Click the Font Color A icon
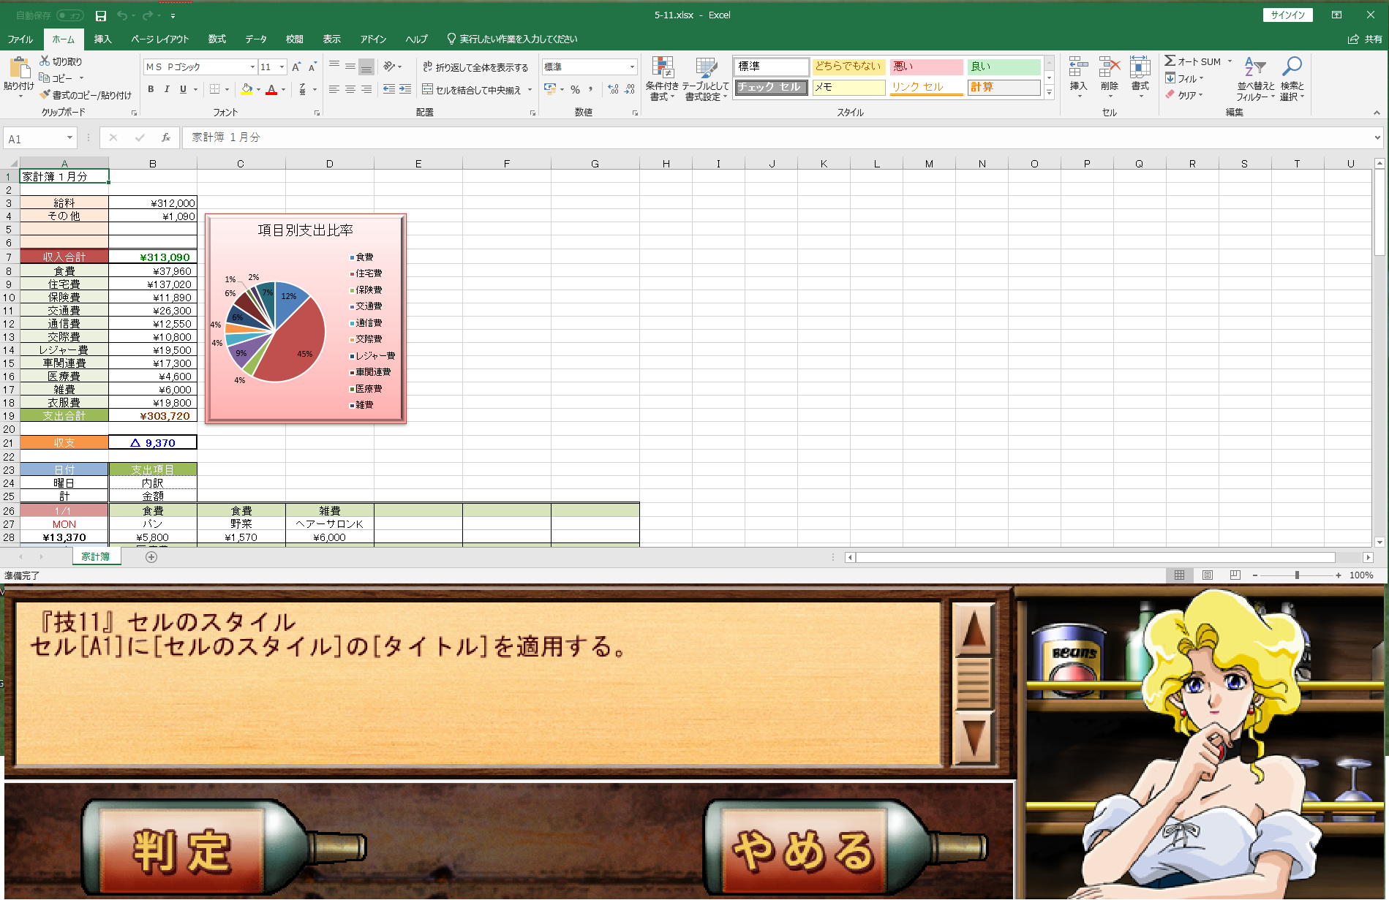1389x900 pixels. pyautogui.click(x=271, y=89)
